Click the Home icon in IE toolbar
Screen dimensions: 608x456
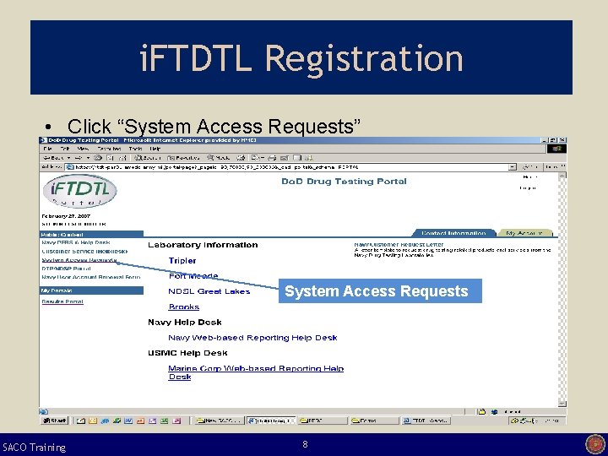click(x=122, y=158)
